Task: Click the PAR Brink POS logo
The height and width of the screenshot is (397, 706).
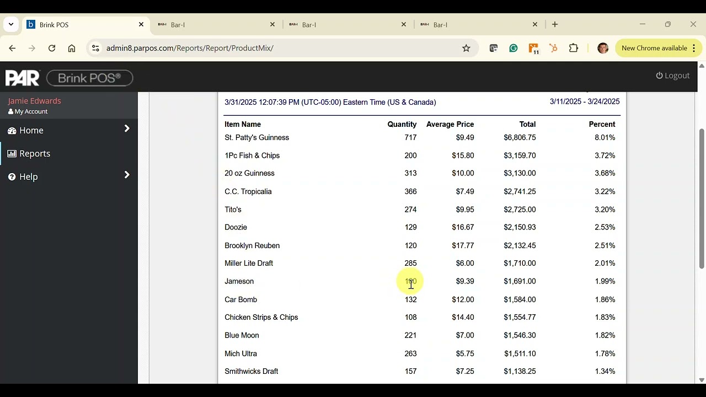Action: tap(69, 78)
